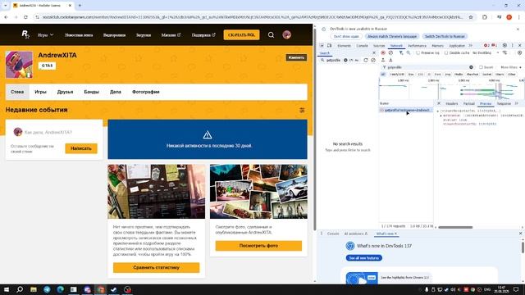Open DevTools settings gear
The width and height of the screenshot is (525, 295).
[x=504, y=46]
